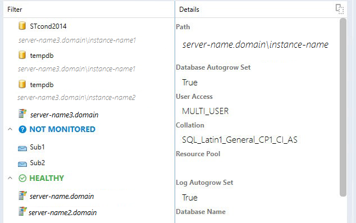Click the Database Name label
This screenshot has width=356, height=223.
(201, 212)
